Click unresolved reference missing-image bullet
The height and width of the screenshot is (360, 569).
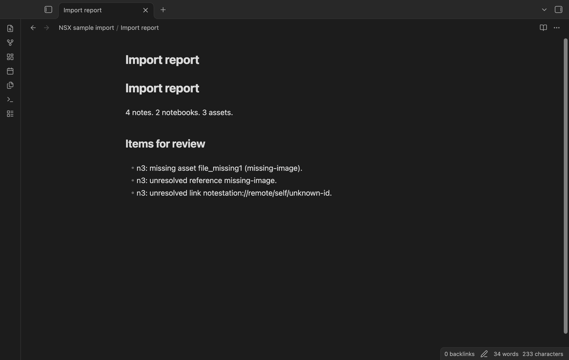[206, 180]
